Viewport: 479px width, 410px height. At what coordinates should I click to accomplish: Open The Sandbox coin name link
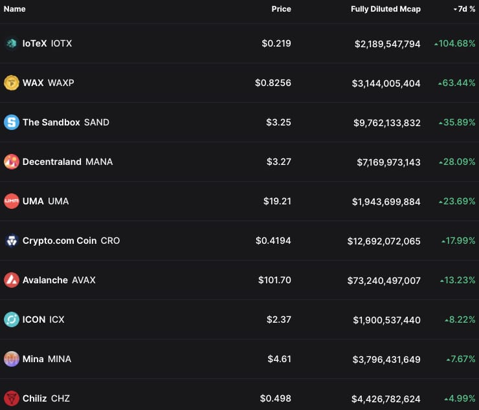[51, 122]
